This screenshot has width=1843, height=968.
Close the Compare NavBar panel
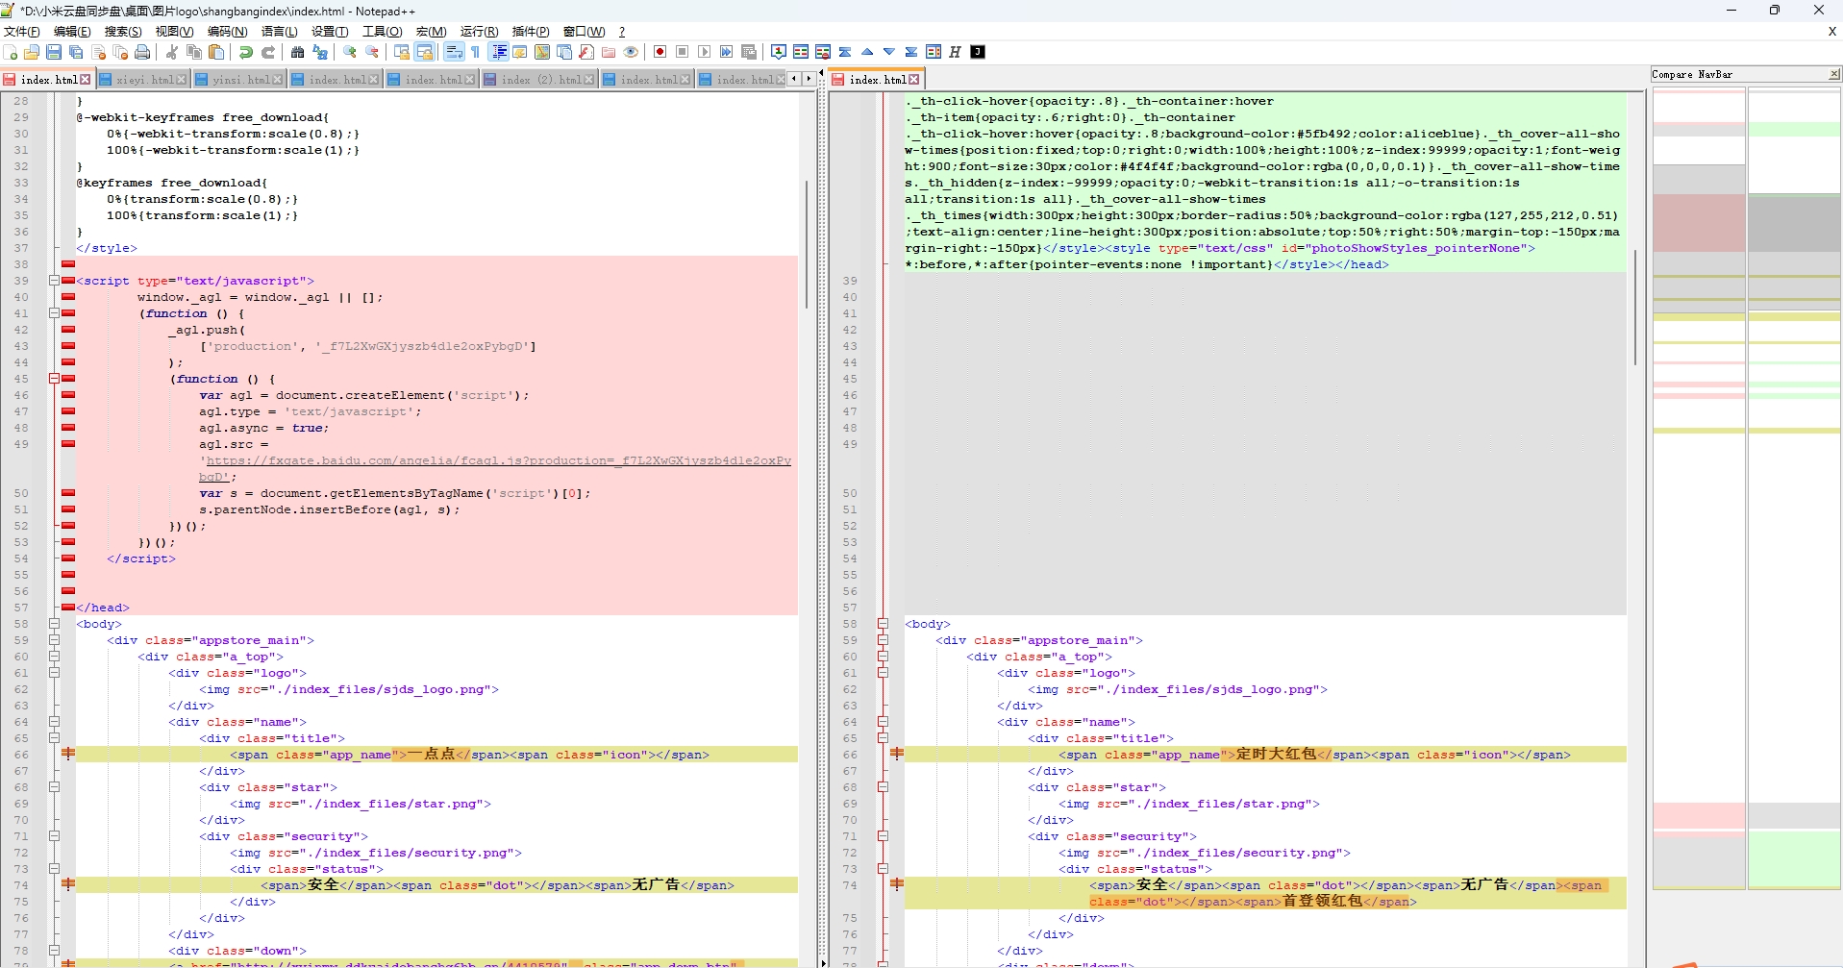point(1834,74)
